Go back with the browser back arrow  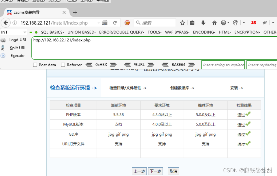[6, 23]
